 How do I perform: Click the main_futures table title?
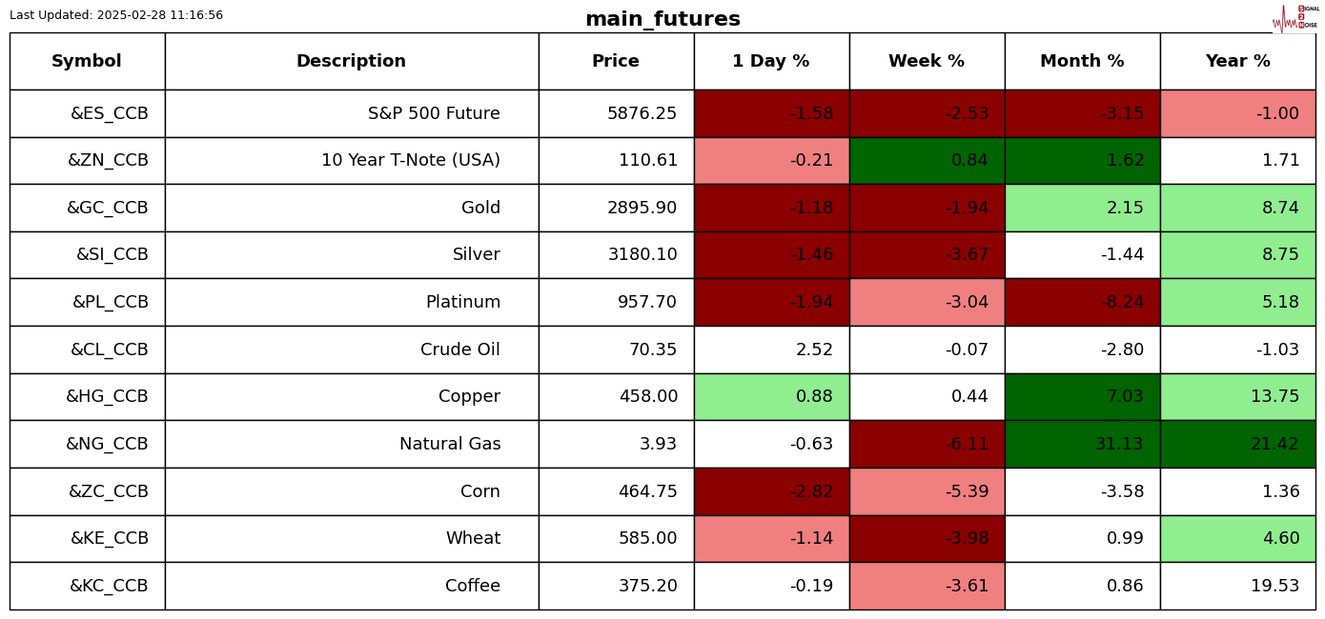click(x=662, y=19)
